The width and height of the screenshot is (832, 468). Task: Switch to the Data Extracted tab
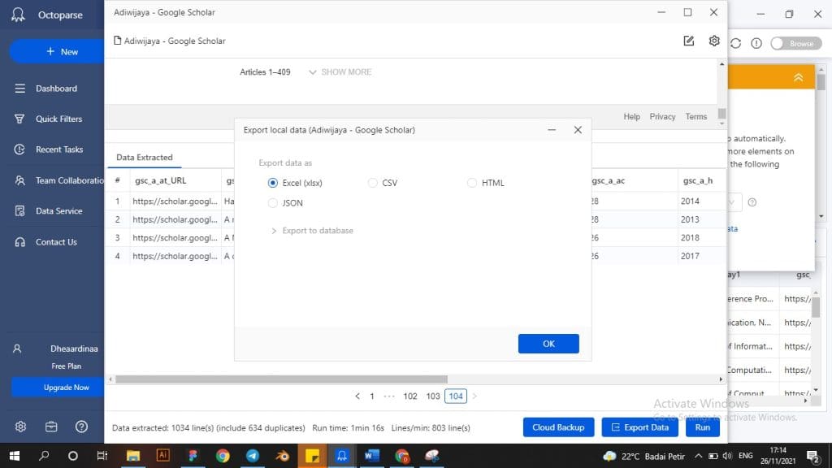tap(145, 158)
